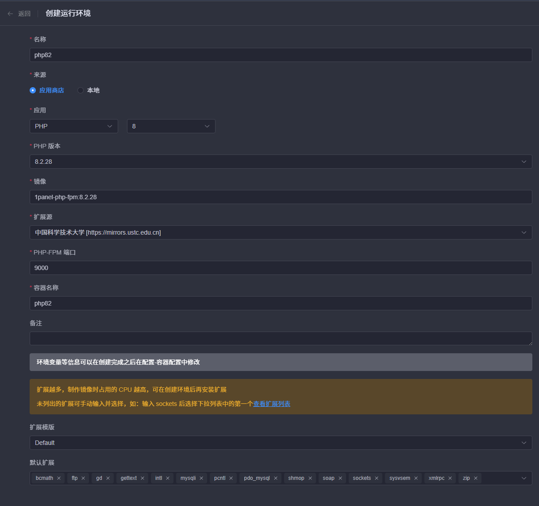Expand the 扩展源 mirror dropdown
The width and height of the screenshot is (539, 506).
pyautogui.click(x=281, y=232)
